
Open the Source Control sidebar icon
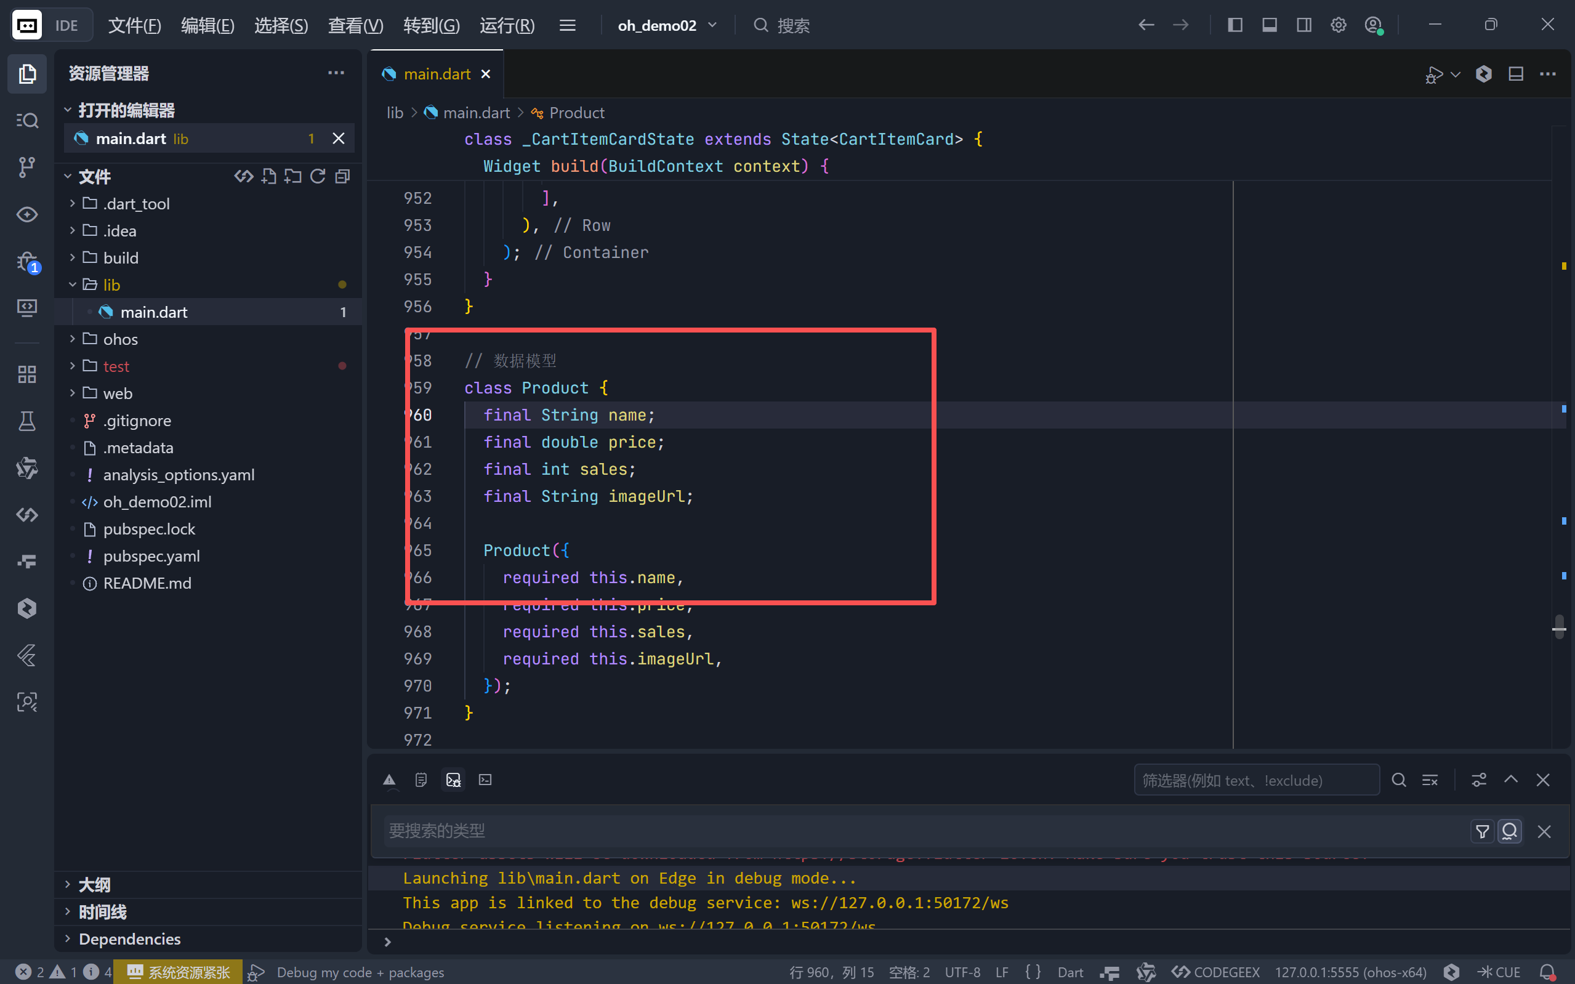click(26, 167)
